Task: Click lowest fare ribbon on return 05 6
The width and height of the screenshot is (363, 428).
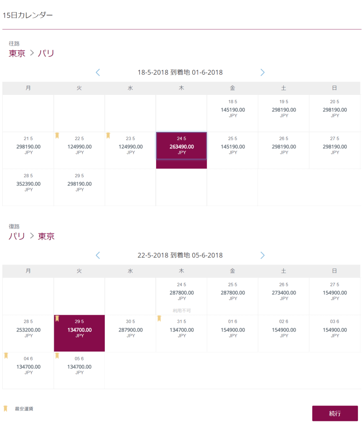Action: click(57, 355)
